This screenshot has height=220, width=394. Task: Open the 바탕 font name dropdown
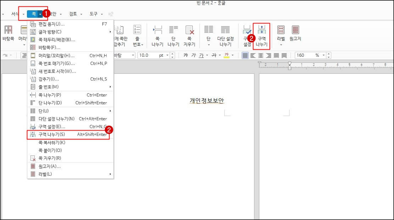point(133,55)
